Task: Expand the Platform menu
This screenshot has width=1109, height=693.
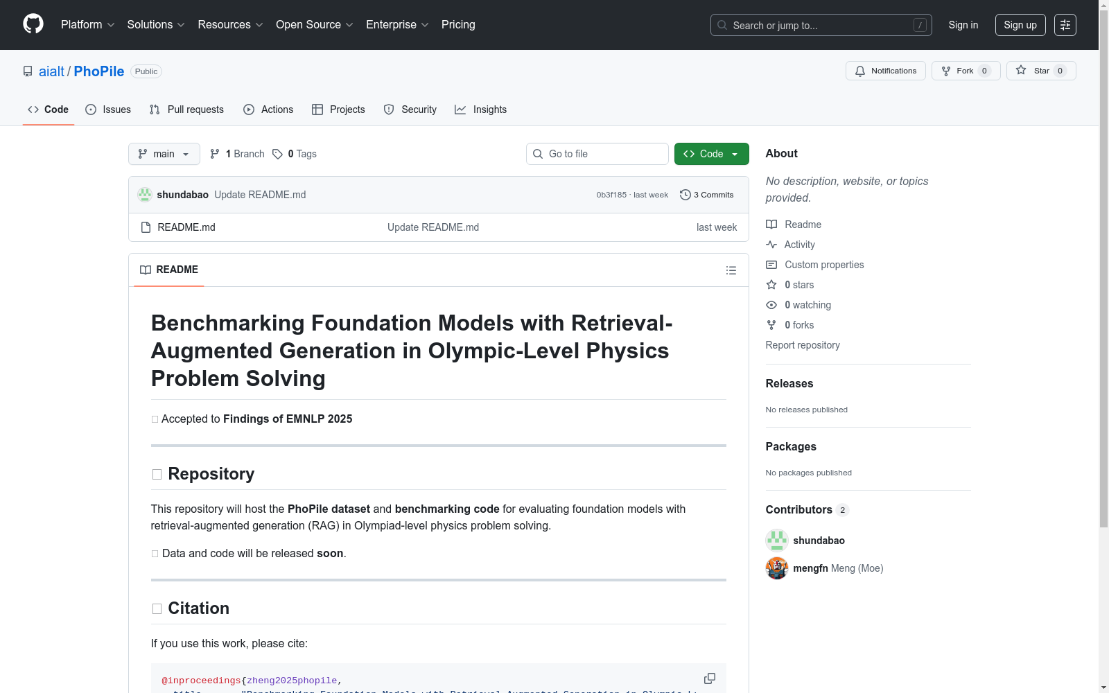Action: pos(87,24)
